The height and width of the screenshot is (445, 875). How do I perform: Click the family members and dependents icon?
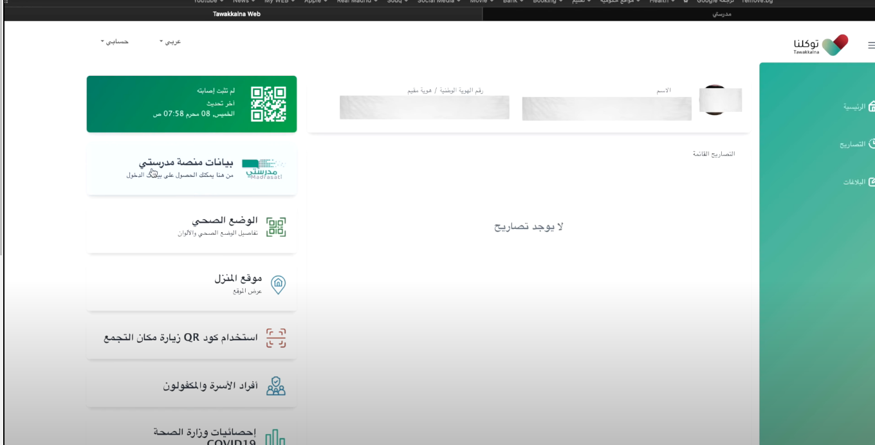pyautogui.click(x=276, y=386)
